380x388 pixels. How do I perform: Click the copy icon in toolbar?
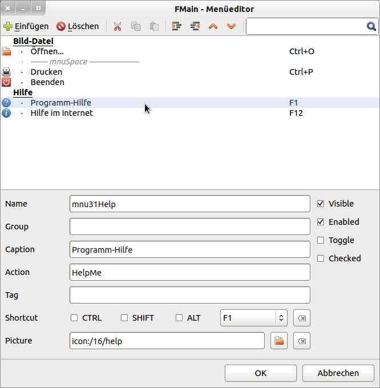pyautogui.click(x=136, y=26)
